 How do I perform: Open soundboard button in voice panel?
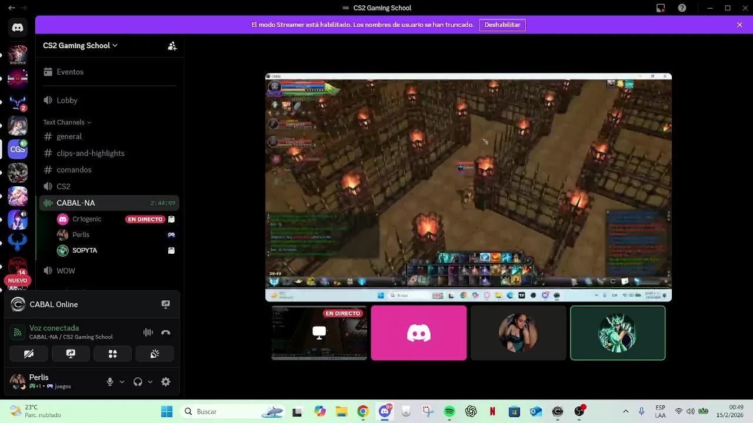(155, 354)
